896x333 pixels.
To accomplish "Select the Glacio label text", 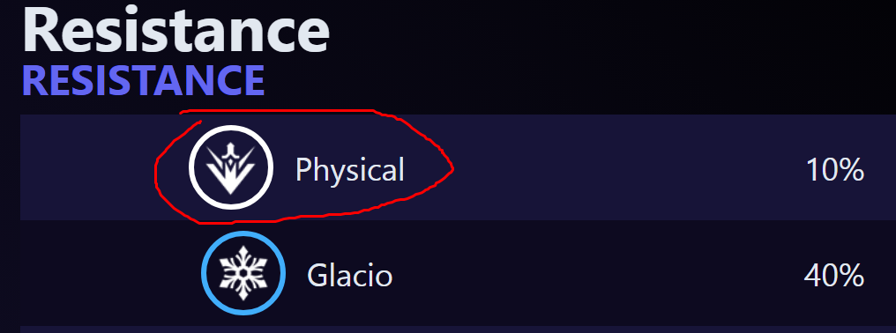I will coord(350,276).
